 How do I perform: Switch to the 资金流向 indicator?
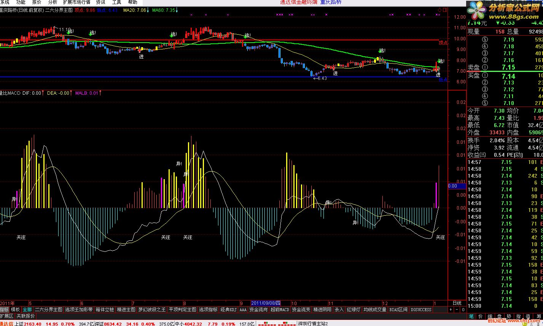tap(259, 310)
